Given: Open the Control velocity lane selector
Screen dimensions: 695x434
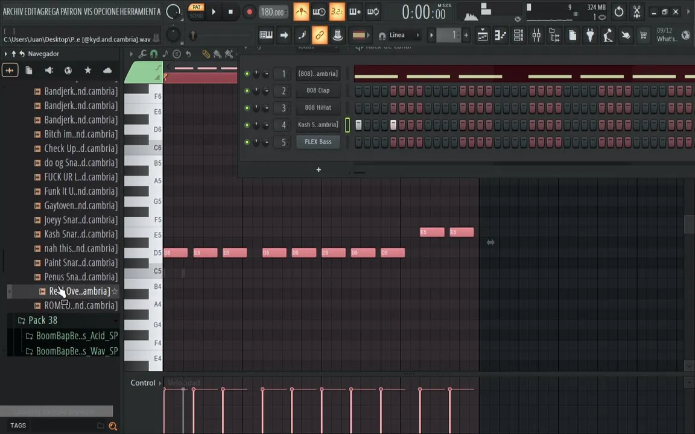Looking at the screenshot, I should pos(146,383).
